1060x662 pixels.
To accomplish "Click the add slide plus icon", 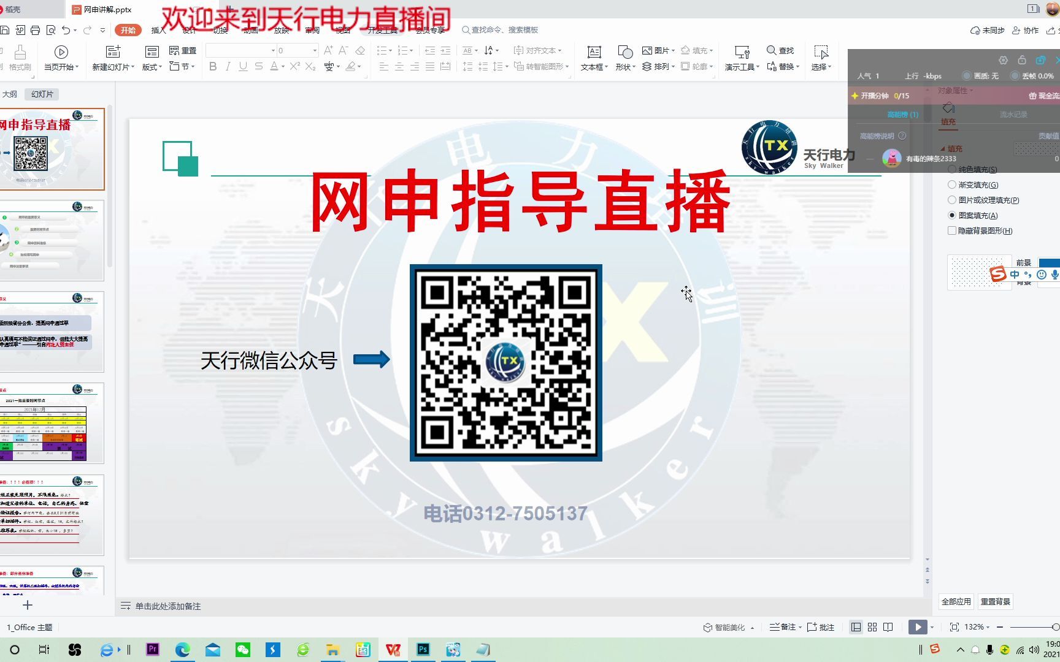I will pyautogui.click(x=28, y=605).
